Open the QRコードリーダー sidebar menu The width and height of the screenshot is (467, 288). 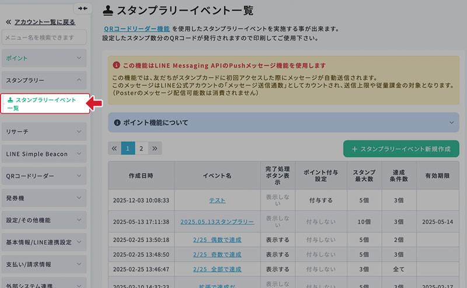pos(44,176)
